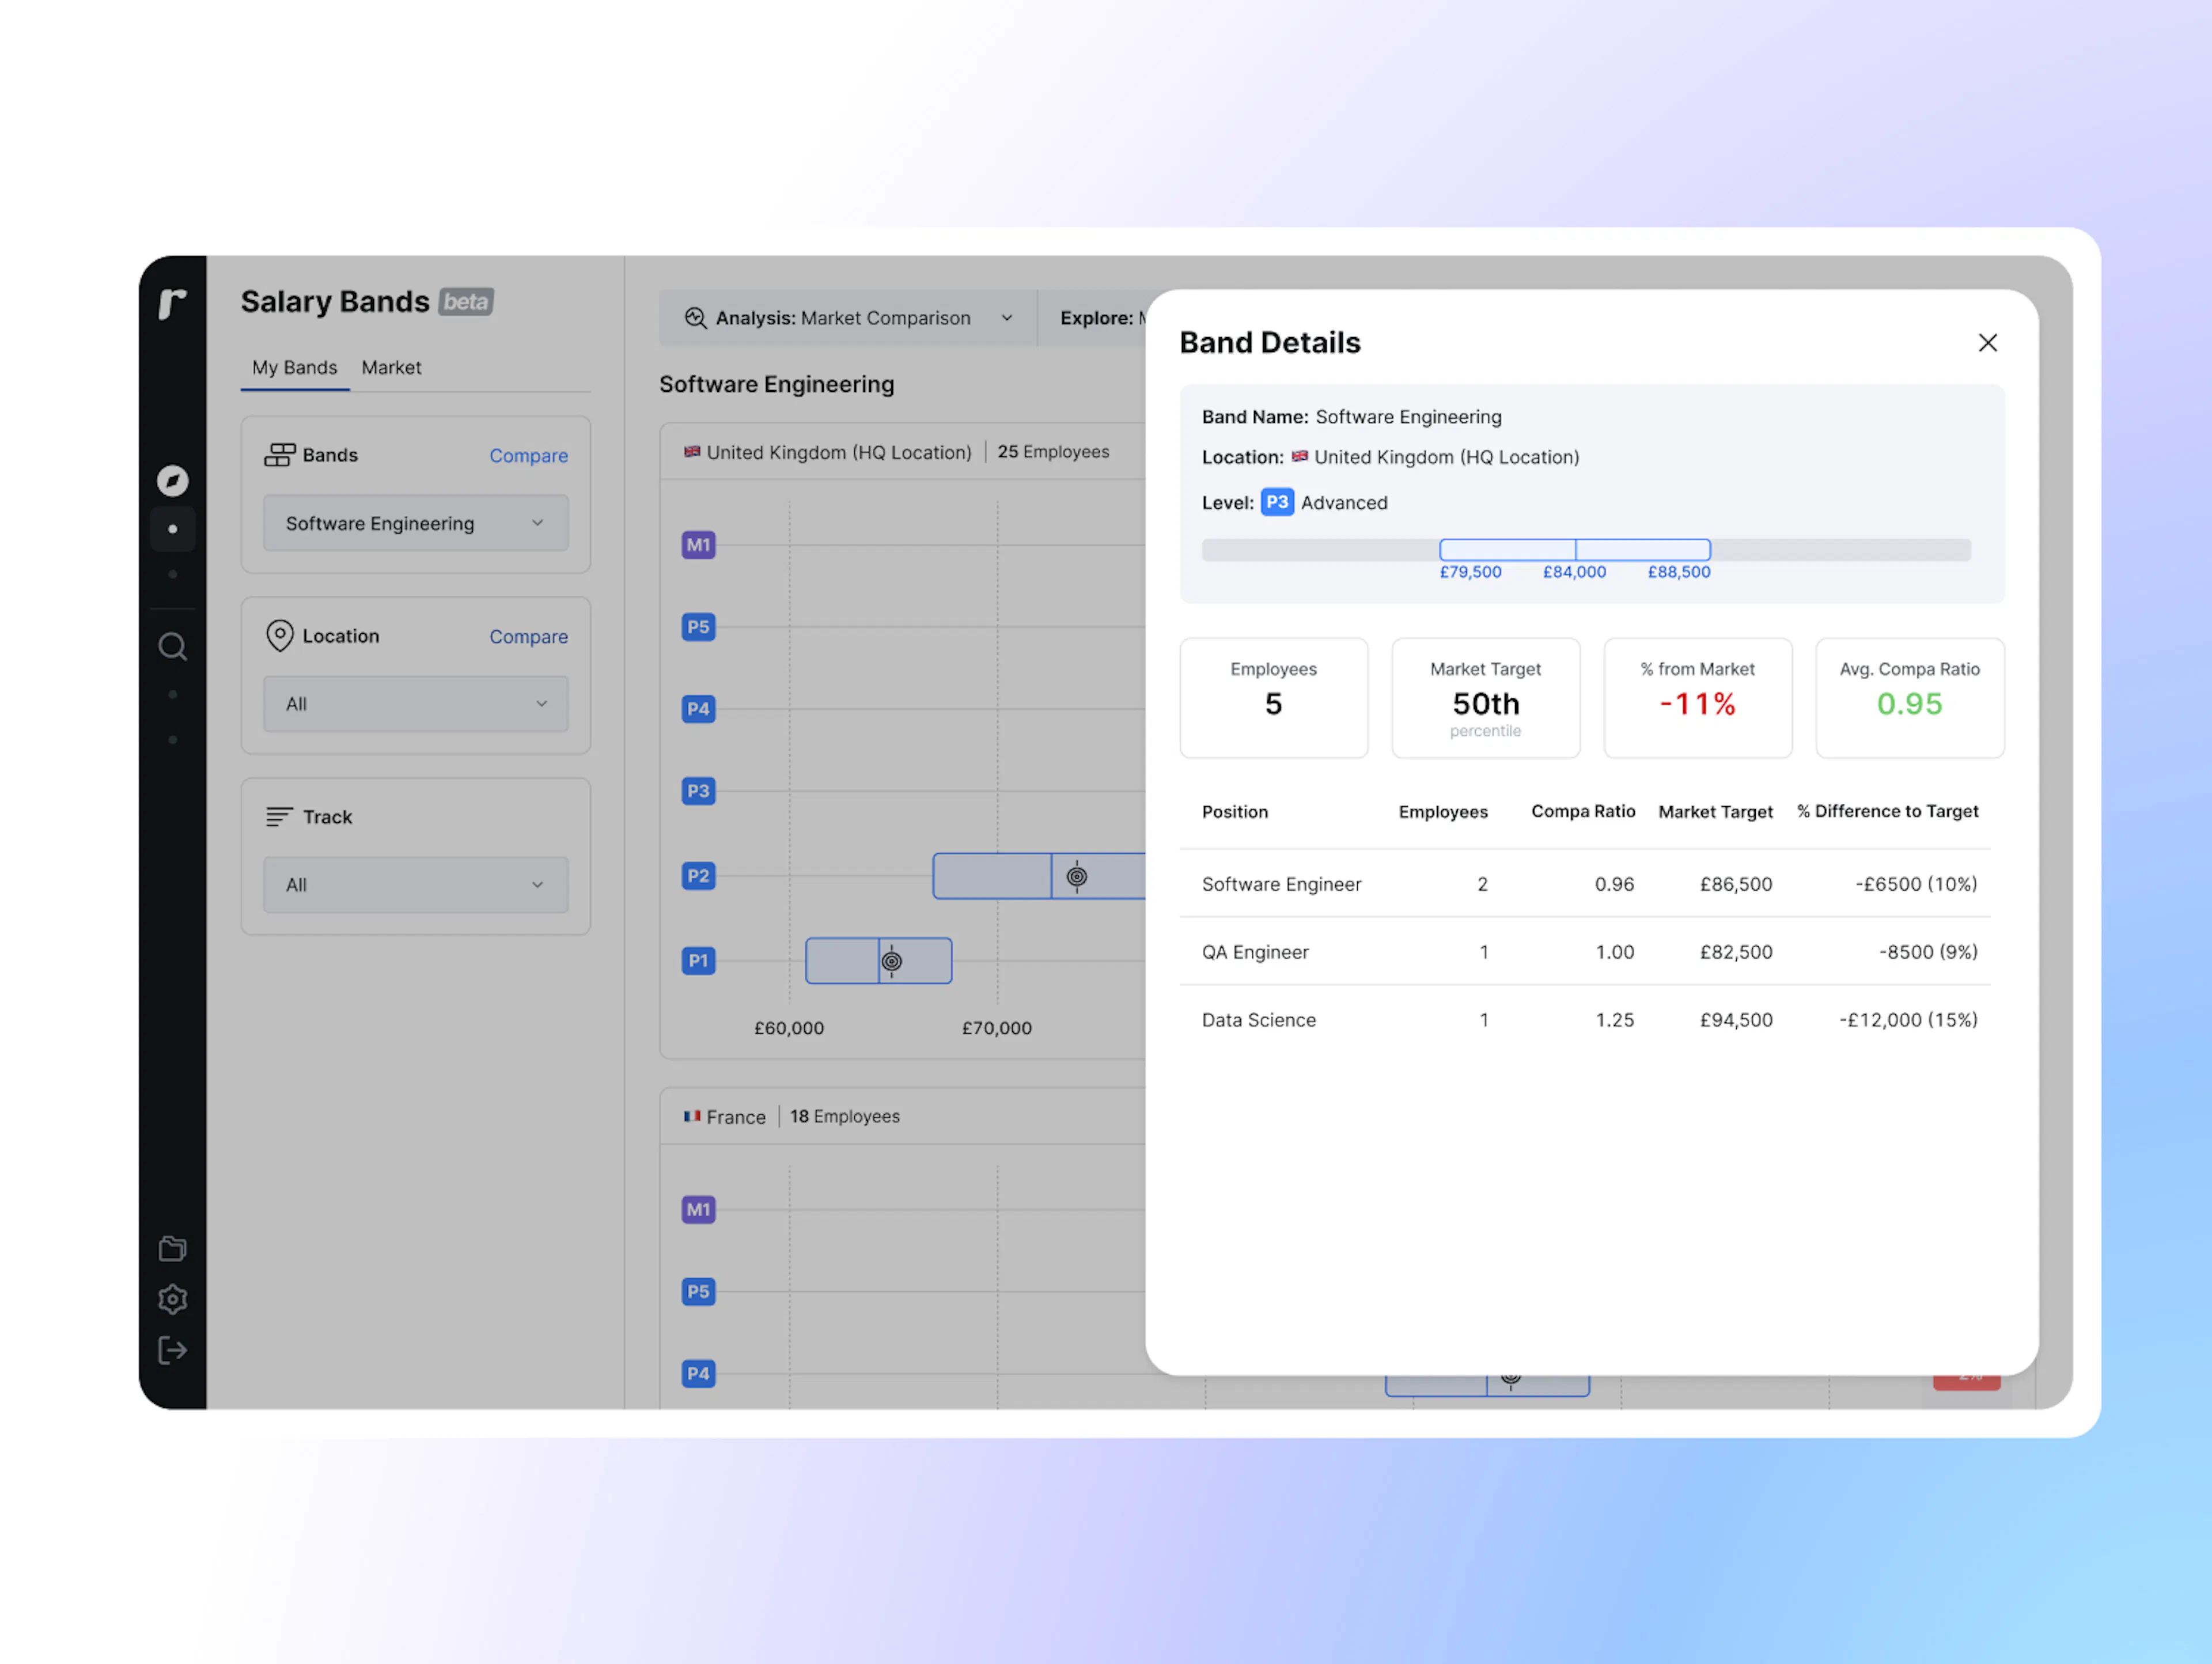2212x1664 pixels.
Task: Click the £86,500 market target value
Action: (x=1736, y=884)
